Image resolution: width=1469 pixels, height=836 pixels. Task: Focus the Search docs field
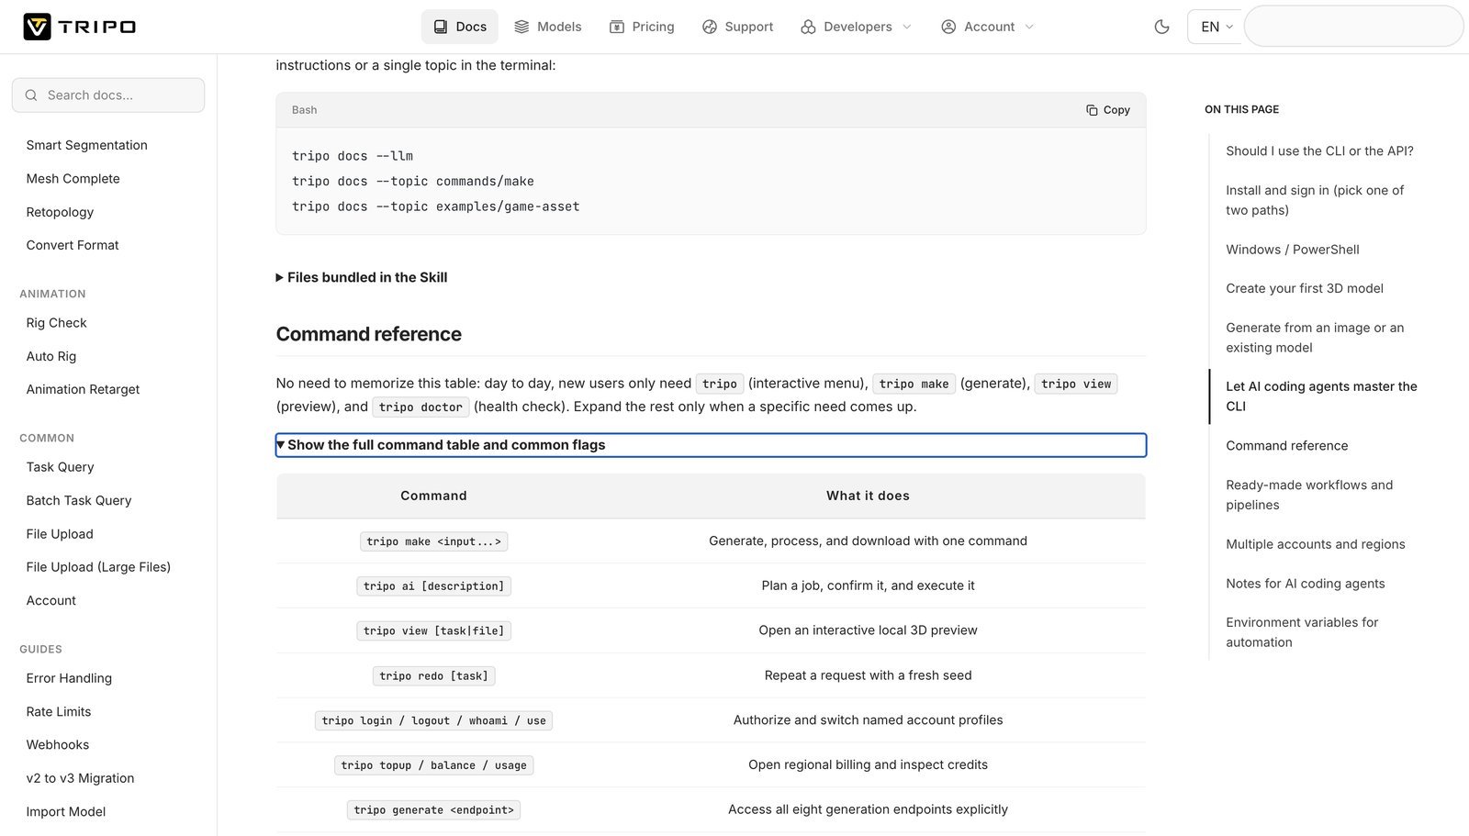tap(108, 95)
